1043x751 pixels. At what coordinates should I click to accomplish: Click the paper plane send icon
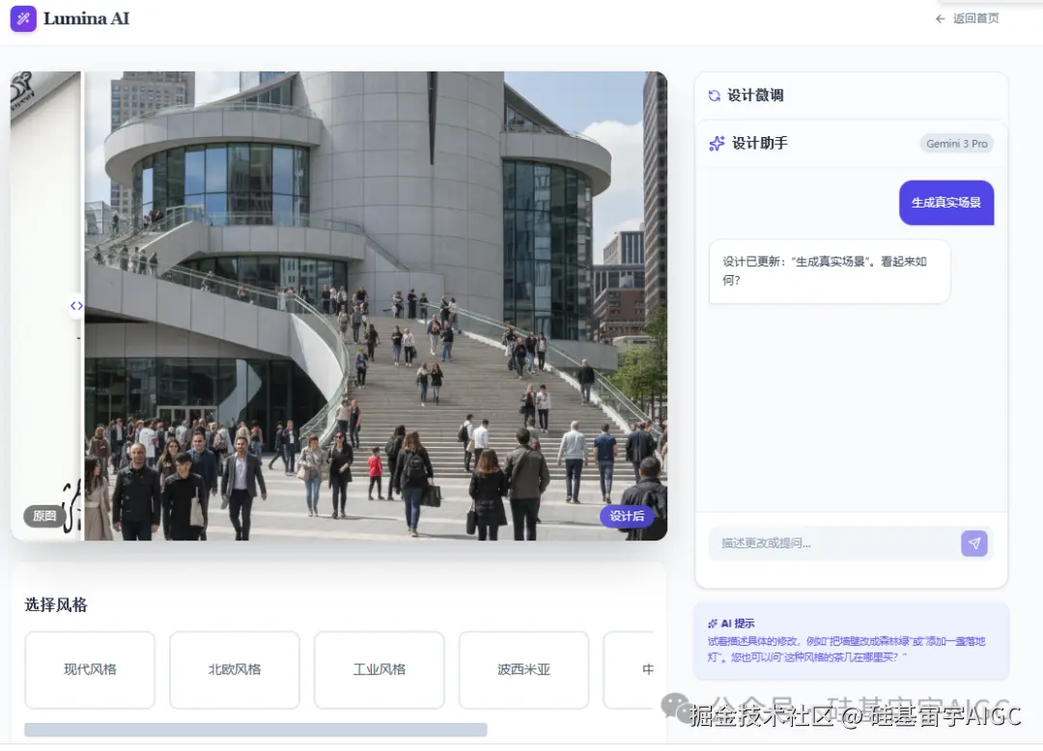coord(974,543)
